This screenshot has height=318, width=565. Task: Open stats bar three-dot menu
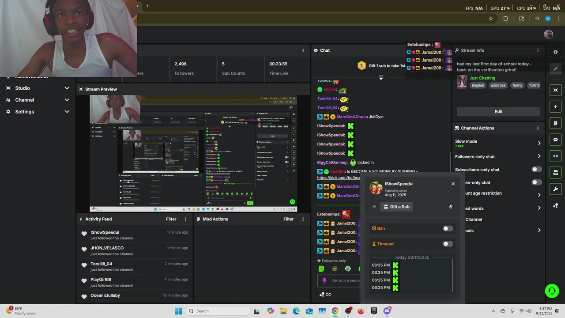coord(303,50)
